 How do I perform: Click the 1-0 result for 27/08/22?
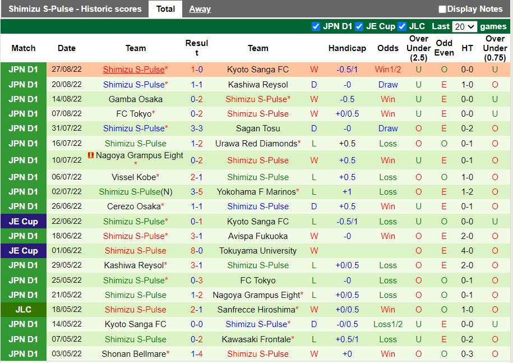coord(197,70)
